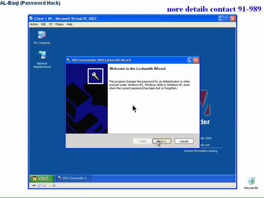
Task: Click the hard disk status icon
Action: pos(33,185)
